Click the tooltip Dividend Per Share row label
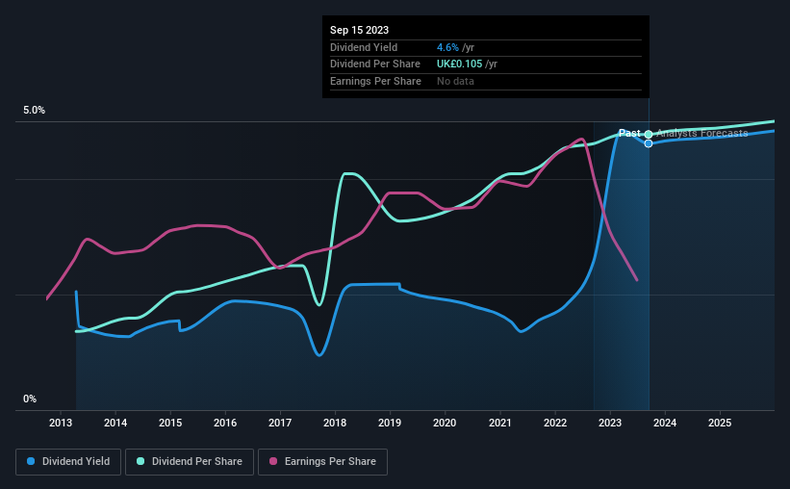Viewport: 790px width, 489px height. tap(375, 64)
